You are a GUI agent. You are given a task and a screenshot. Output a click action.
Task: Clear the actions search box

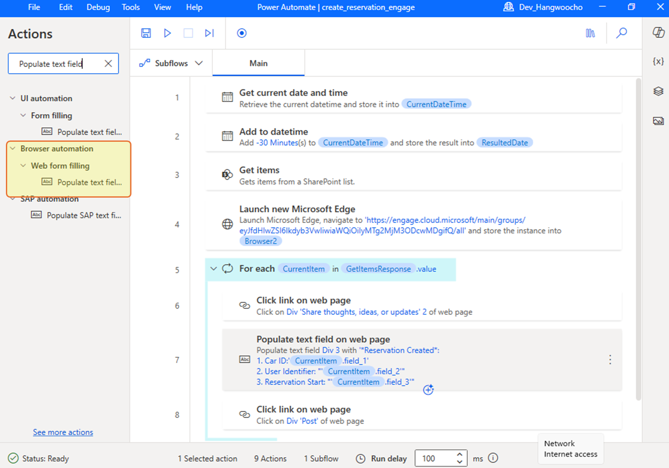(108, 63)
